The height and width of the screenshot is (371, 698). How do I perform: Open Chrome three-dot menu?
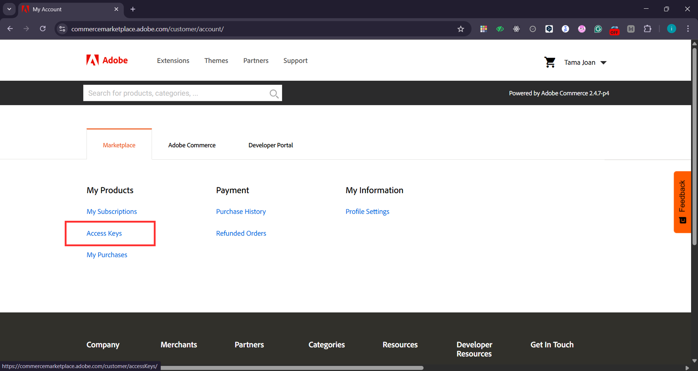click(688, 29)
